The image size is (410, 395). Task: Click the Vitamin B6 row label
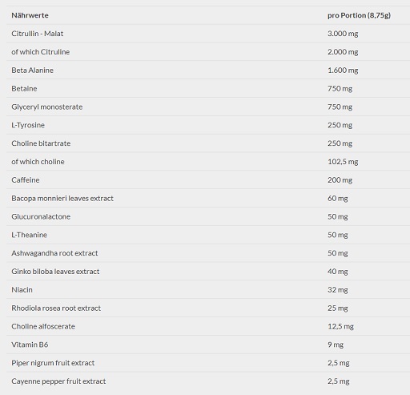(x=30, y=345)
